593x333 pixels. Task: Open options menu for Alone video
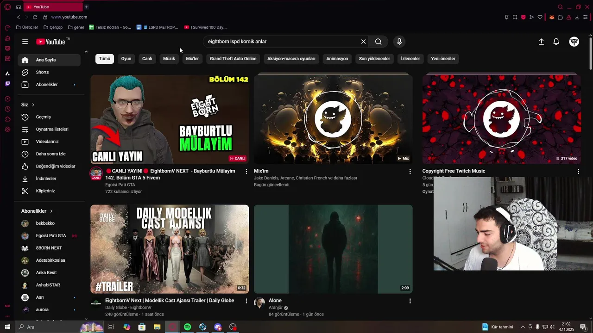[x=410, y=301]
